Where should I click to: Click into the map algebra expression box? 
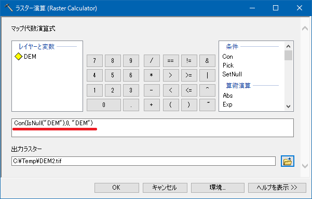(153, 128)
